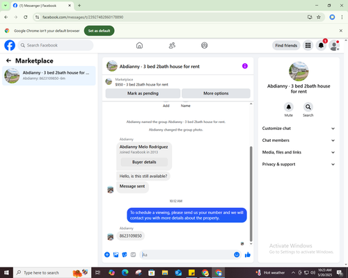Focus the Search Facebook field
The image size is (348, 278).
pos(56,45)
